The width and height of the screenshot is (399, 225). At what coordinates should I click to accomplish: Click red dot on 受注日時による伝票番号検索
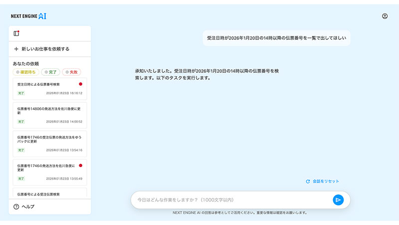[80, 84]
